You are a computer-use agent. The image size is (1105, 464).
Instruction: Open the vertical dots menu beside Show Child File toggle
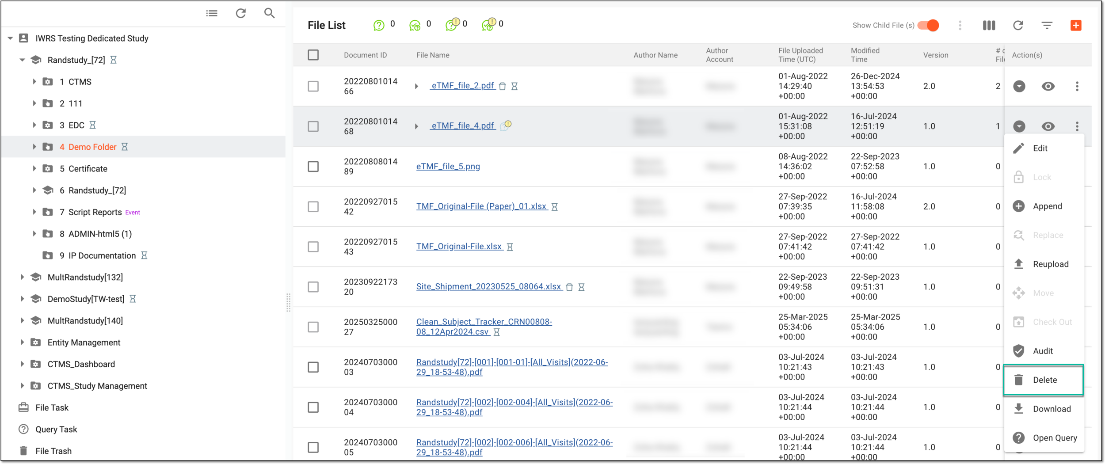tap(960, 25)
